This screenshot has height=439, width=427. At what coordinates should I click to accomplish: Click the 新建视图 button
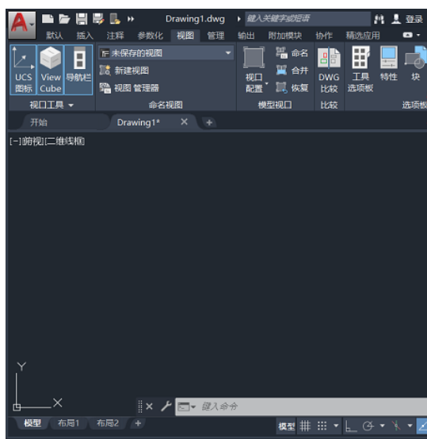pos(124,71)
